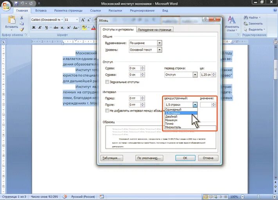This screenshot has height=200, width=278.
Task: Select the Format Painter brush
Action: [x=22, y=29]
